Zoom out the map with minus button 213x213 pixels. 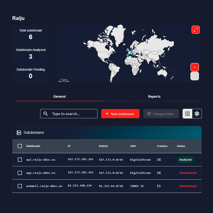(195, 76)
